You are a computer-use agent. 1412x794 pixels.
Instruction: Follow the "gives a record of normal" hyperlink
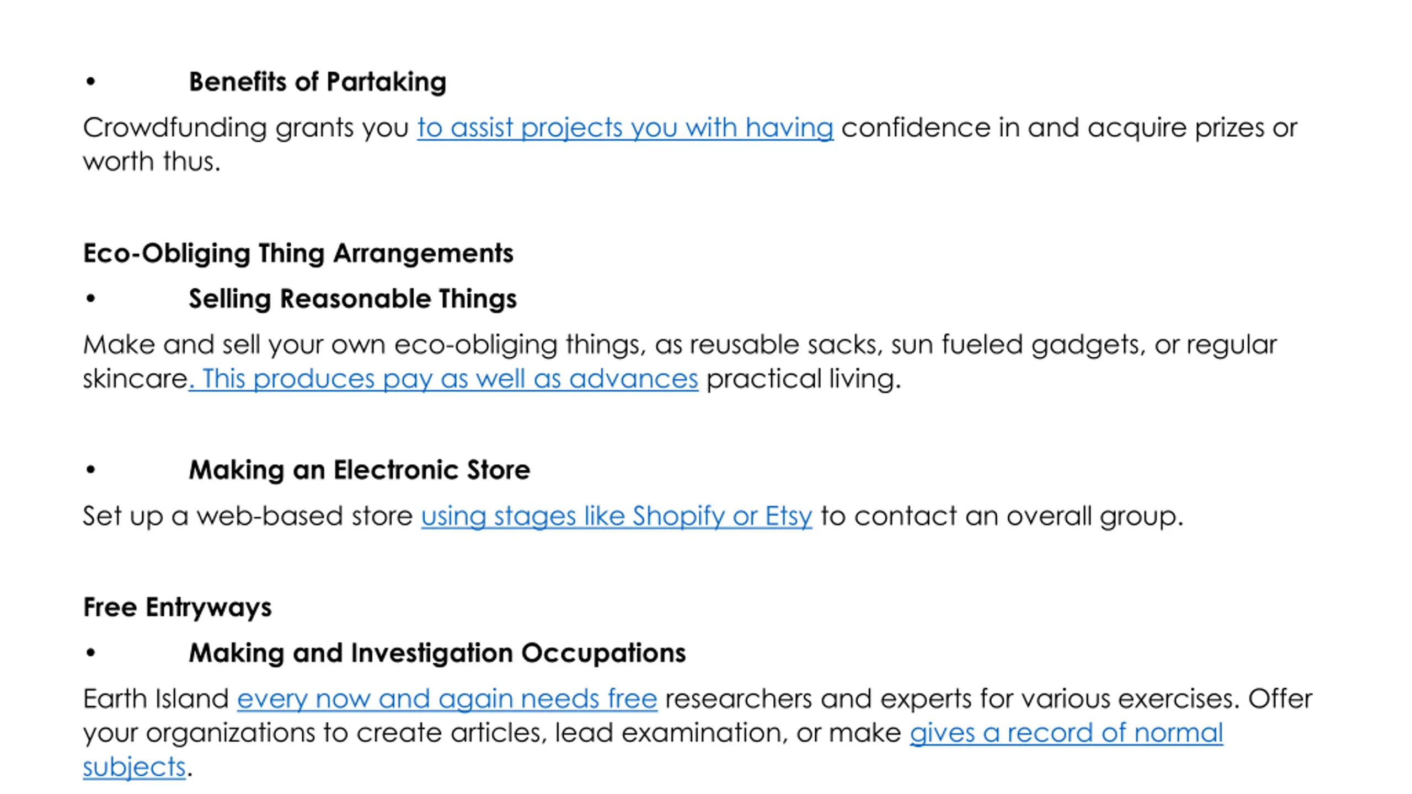pos(1066,733)
